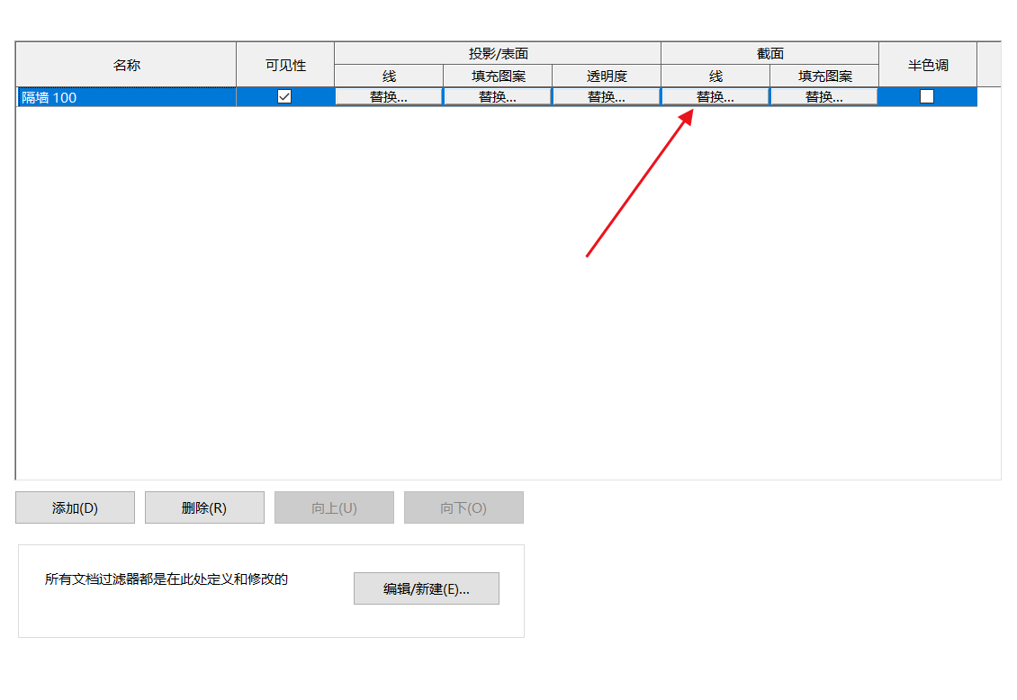This screenshot has height=700, width=1017.
Task: Select the 截面 group header
Action: [x=769, y=53]
